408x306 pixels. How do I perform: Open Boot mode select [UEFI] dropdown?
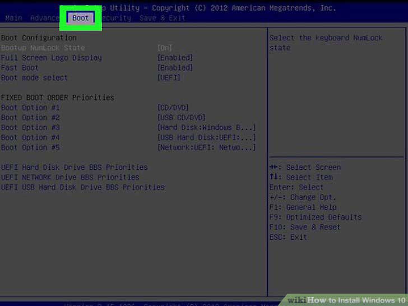click(x=169, y=77)
